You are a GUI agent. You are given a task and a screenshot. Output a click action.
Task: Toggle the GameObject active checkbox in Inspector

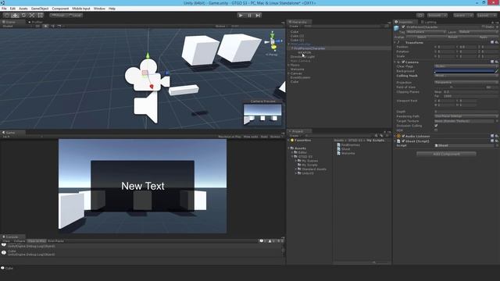403,27
